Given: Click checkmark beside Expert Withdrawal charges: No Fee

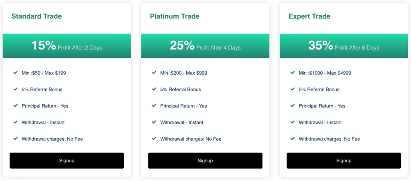Looking at the screenshot, I should tap(293, 139).
